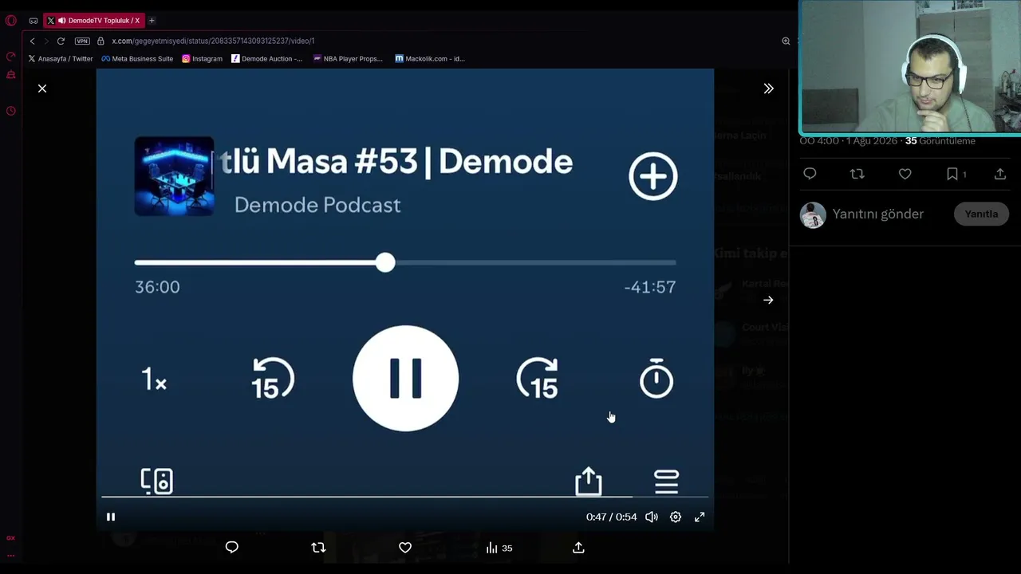This screenshot has height=574, width=1021.
Task: View the analytics showing 35 under video
Action: click(499, 548)
